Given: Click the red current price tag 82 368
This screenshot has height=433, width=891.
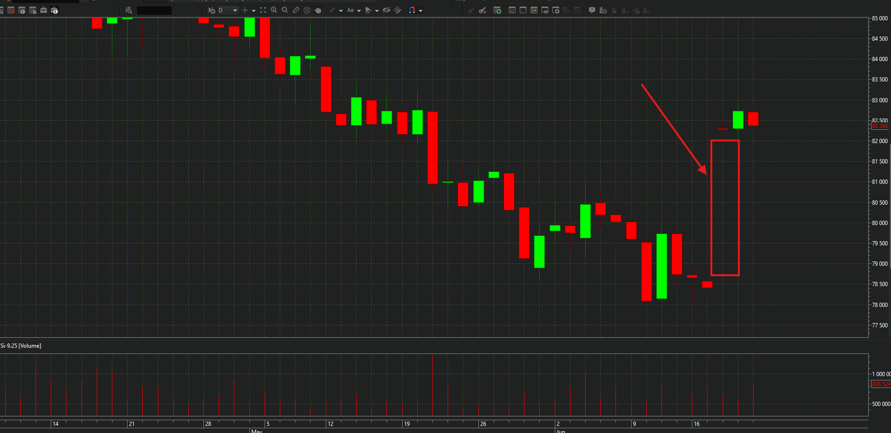Looking at the screenshot, I should pyautogui.click(x=880, y=126).
